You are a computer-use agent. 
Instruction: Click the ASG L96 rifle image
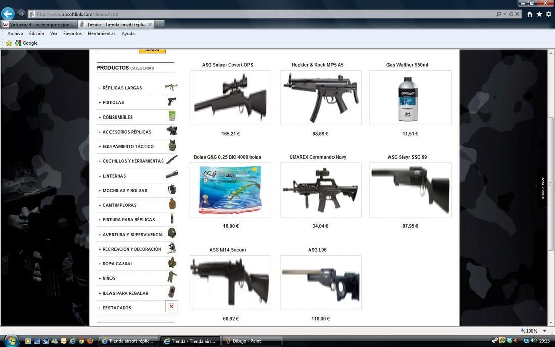(x=320, y=282)
